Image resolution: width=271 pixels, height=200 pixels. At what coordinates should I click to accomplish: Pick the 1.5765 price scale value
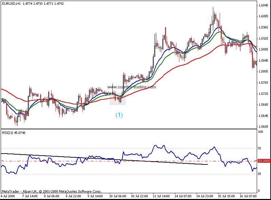coord(264,83)
